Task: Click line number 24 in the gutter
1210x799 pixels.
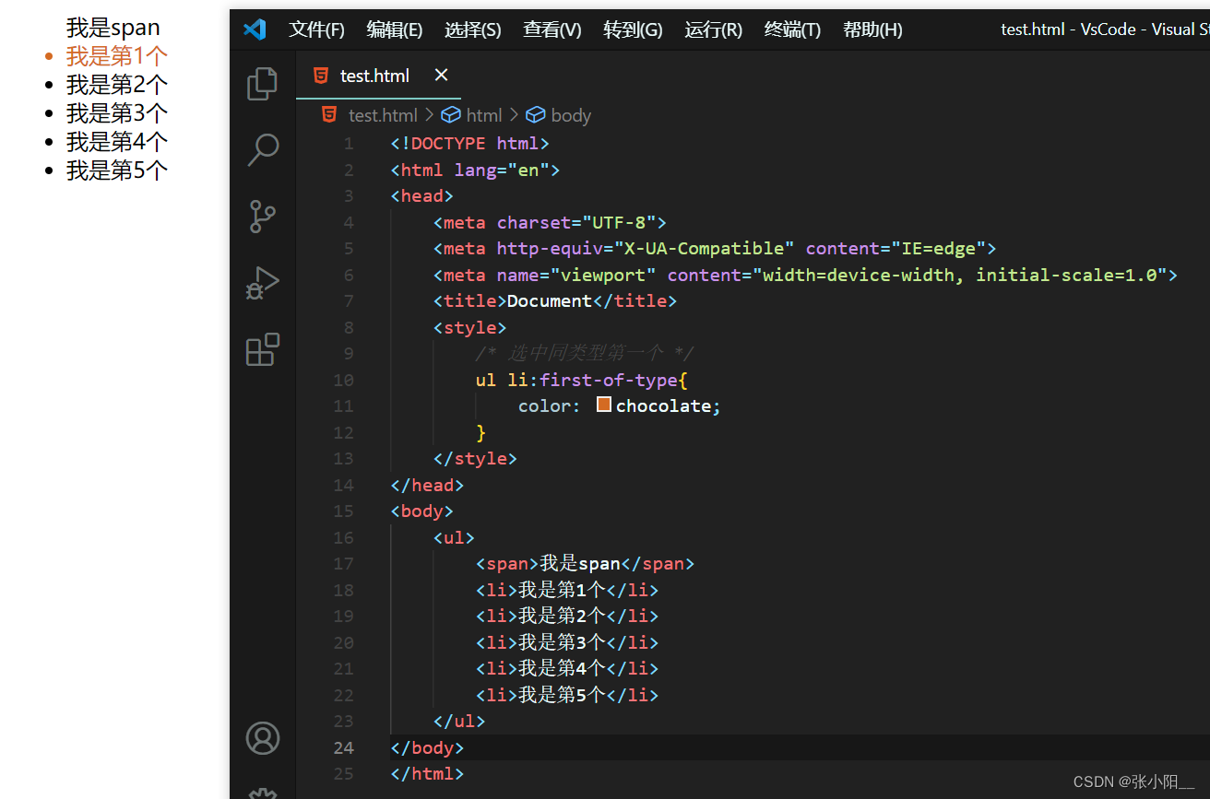Action: [x=343, y=747]
